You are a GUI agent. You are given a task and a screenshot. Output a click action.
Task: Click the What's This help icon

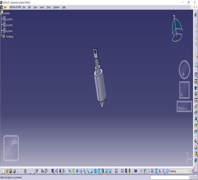coord(36,171)
